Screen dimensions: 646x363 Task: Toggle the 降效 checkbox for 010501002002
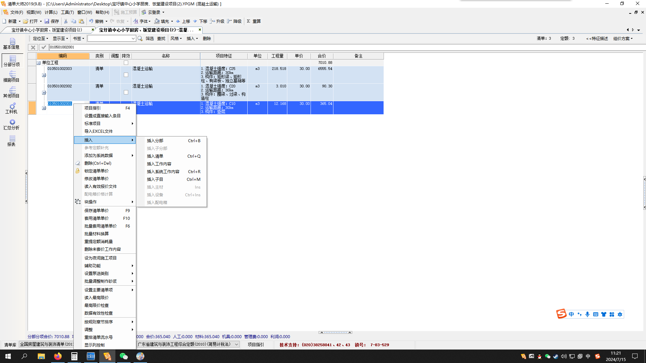pyautogui.click(x=126, y=92)
